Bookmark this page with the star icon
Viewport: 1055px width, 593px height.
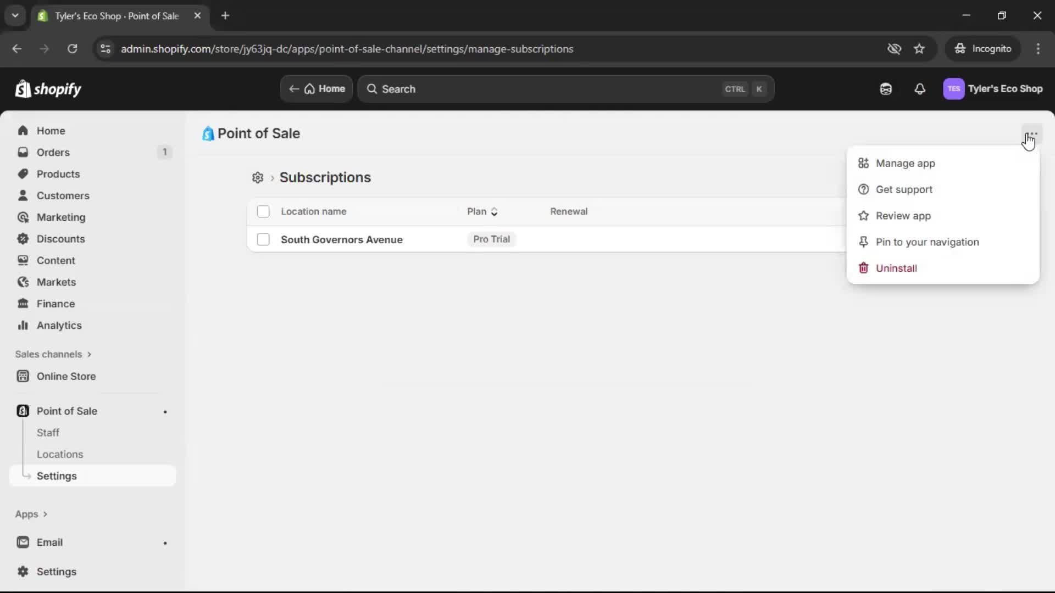[919, 49]
